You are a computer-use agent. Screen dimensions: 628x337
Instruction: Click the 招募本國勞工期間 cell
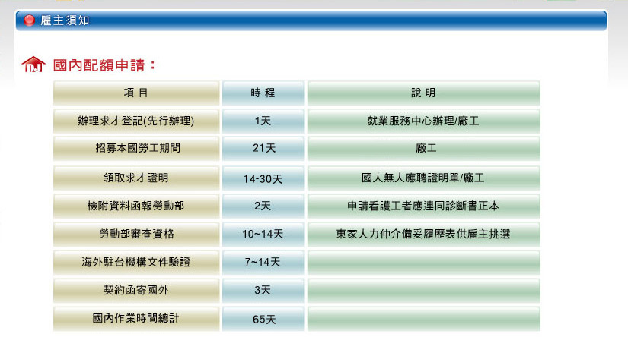(135, 149)
